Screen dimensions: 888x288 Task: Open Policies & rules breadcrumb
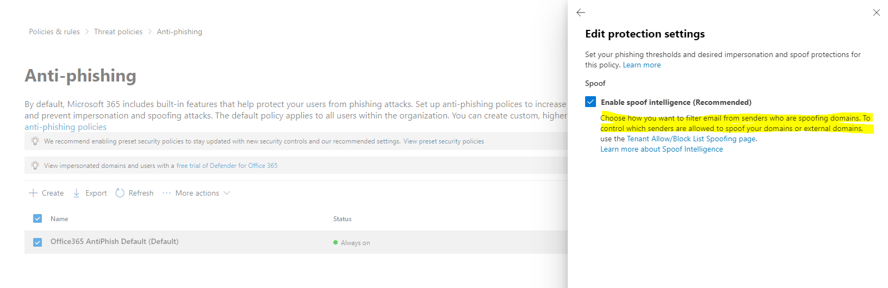click(54, 32)
